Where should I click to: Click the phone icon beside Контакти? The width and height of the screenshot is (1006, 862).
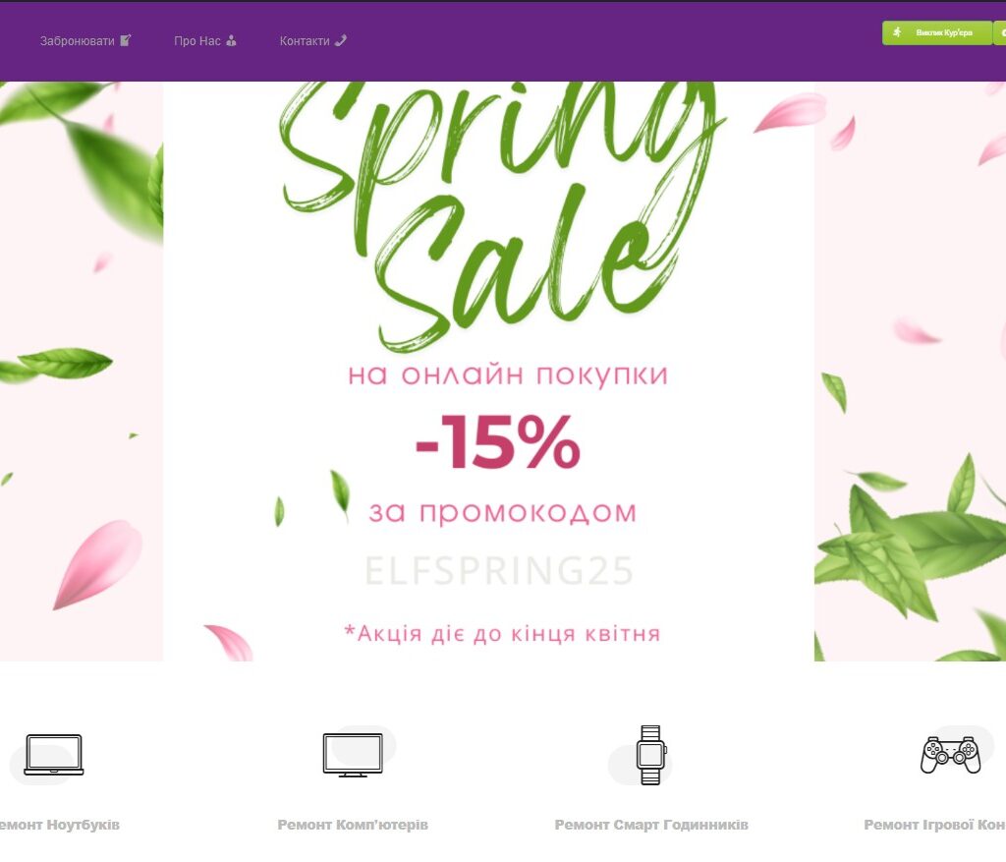[x=341, y=39]
